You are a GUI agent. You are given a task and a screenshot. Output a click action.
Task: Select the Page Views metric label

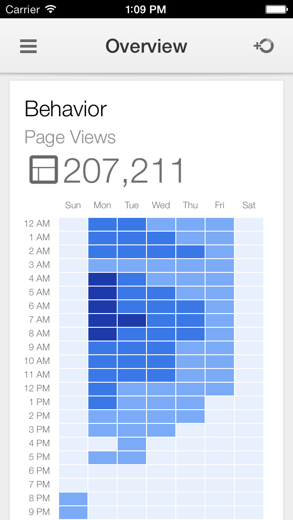pos(70,137)
